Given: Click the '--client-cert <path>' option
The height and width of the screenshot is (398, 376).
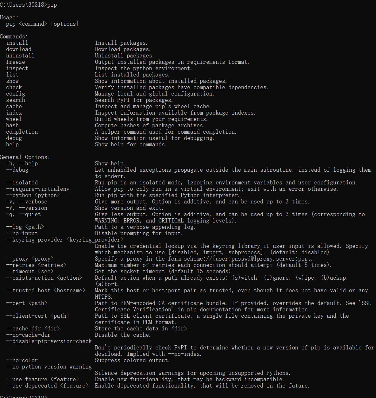Looking at the screenshot, I should pos(37,316).
